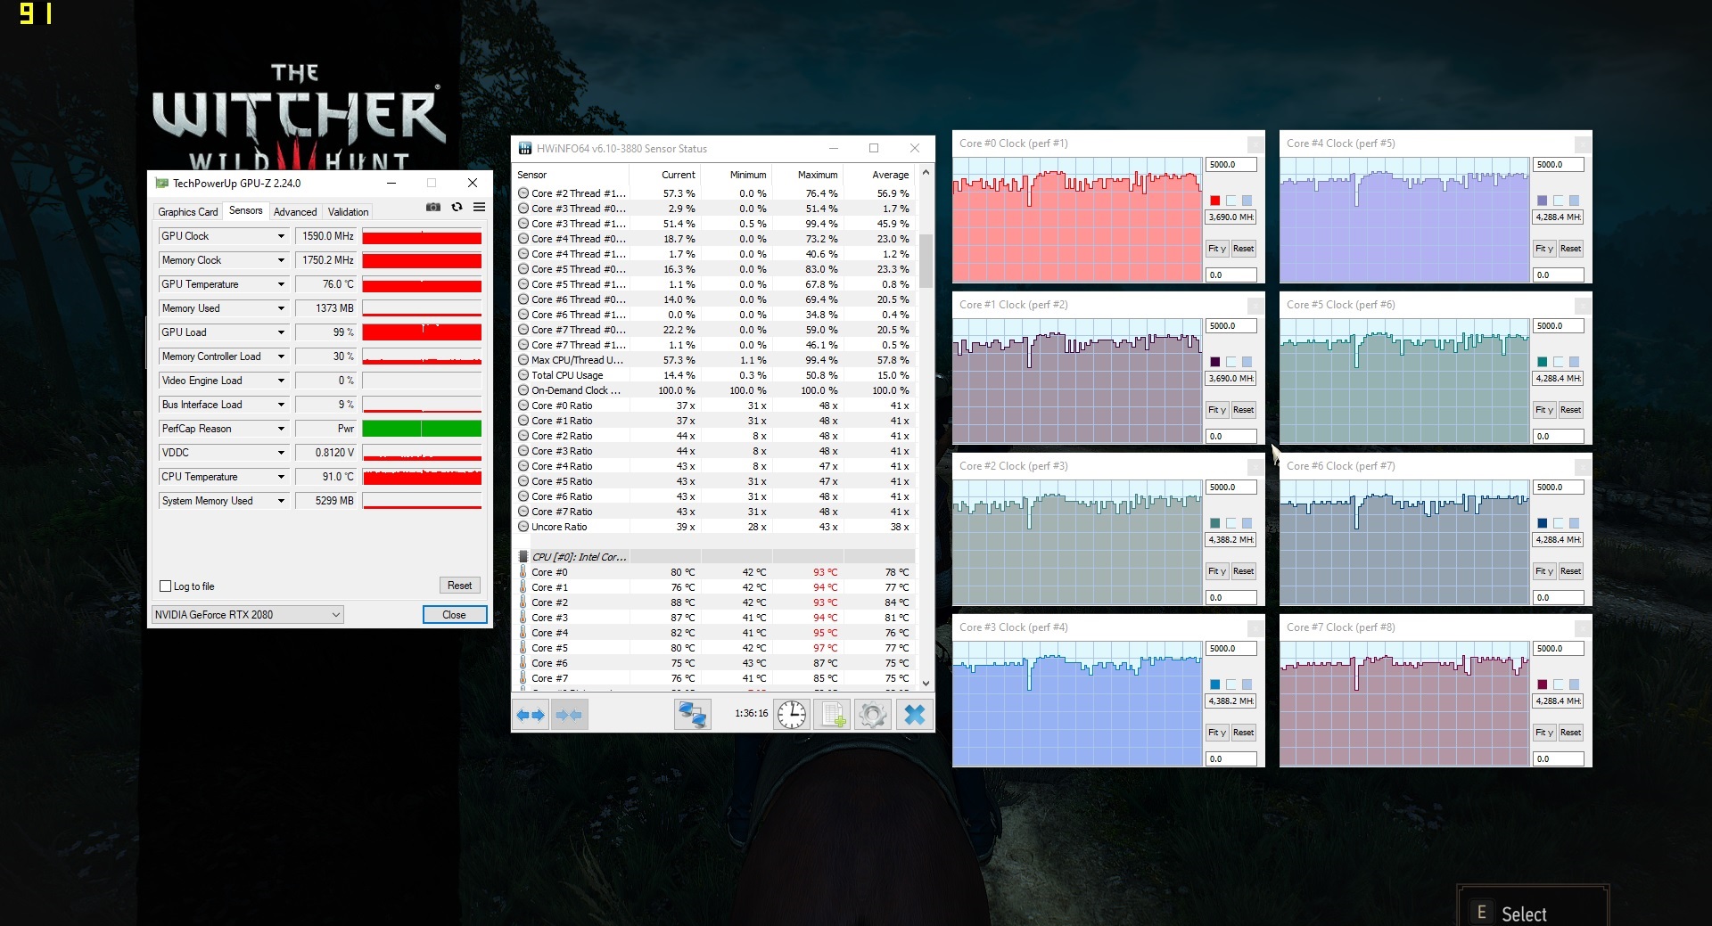Image resolution: width=1712 pixels, height=926 pixels.
Task: Open CPU Temperature sensor dropdown
Action: pyautogui.click(x=281, y=477)
